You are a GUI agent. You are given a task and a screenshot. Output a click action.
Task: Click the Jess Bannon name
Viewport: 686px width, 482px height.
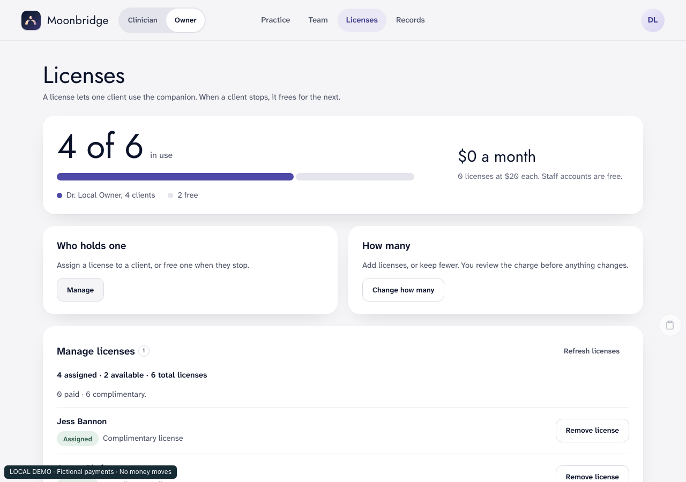pos(81,421)
